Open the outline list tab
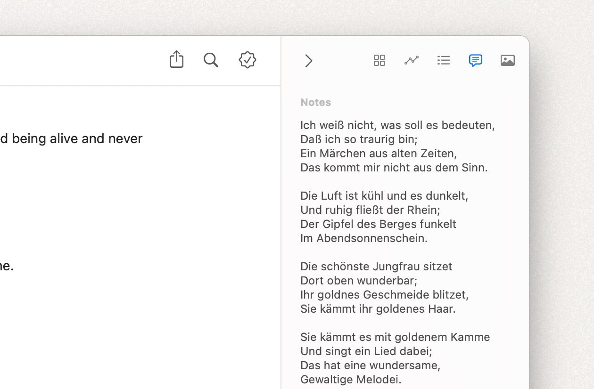The height and width of the screenshot is (389, 594). coord(444,60)
